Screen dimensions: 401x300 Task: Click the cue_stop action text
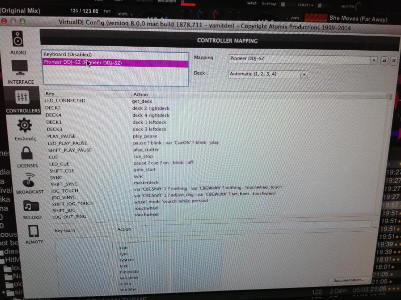[x=143, y=156]
